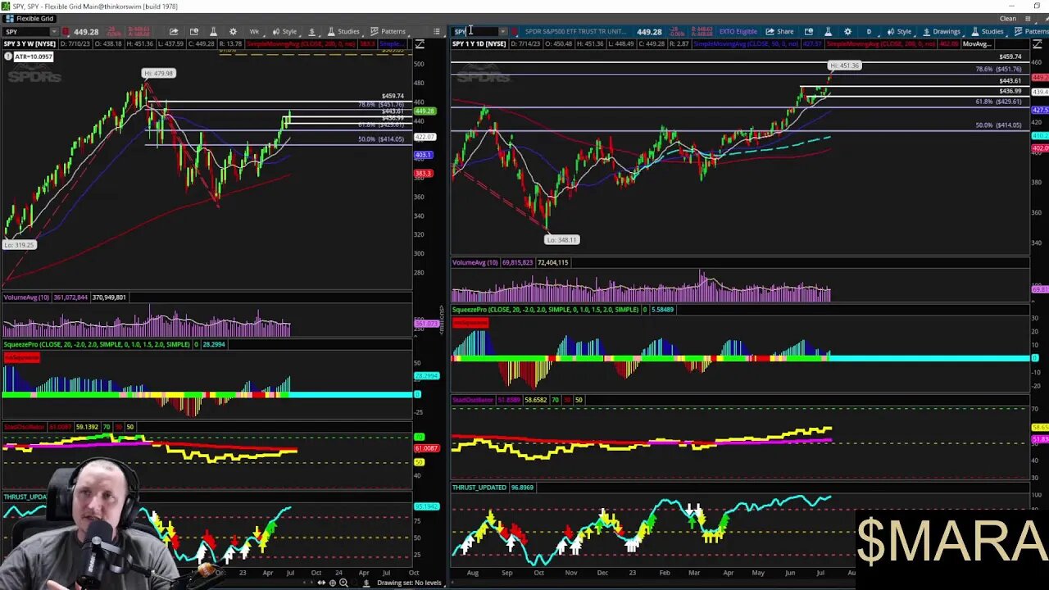Viewport: 1049px width, 590px height.
Task: Click left chart camera snapshot icon
Action: pos(193,32)
